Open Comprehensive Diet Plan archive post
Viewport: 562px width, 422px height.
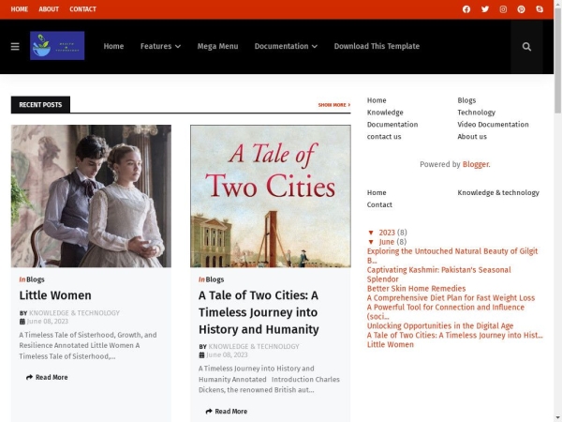click(x=451, y=298)
